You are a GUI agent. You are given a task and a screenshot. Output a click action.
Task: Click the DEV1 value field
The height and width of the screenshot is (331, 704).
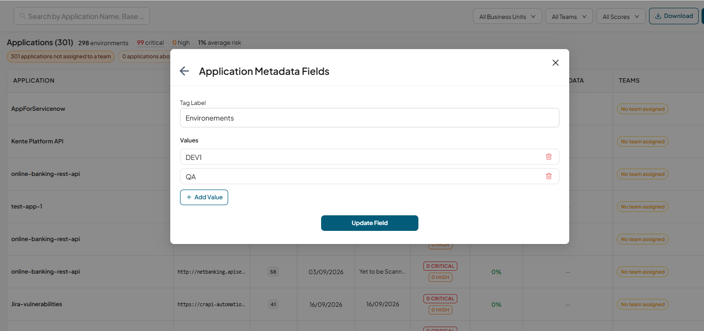(x=369, y=157)
